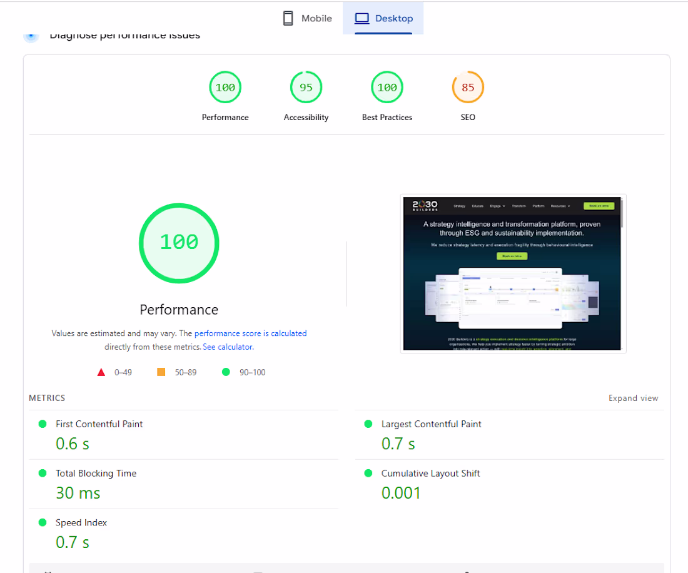688x573 pixels.
Task: Click green status dot beside Cumulative Layout Shift
Action: (368, 473)
